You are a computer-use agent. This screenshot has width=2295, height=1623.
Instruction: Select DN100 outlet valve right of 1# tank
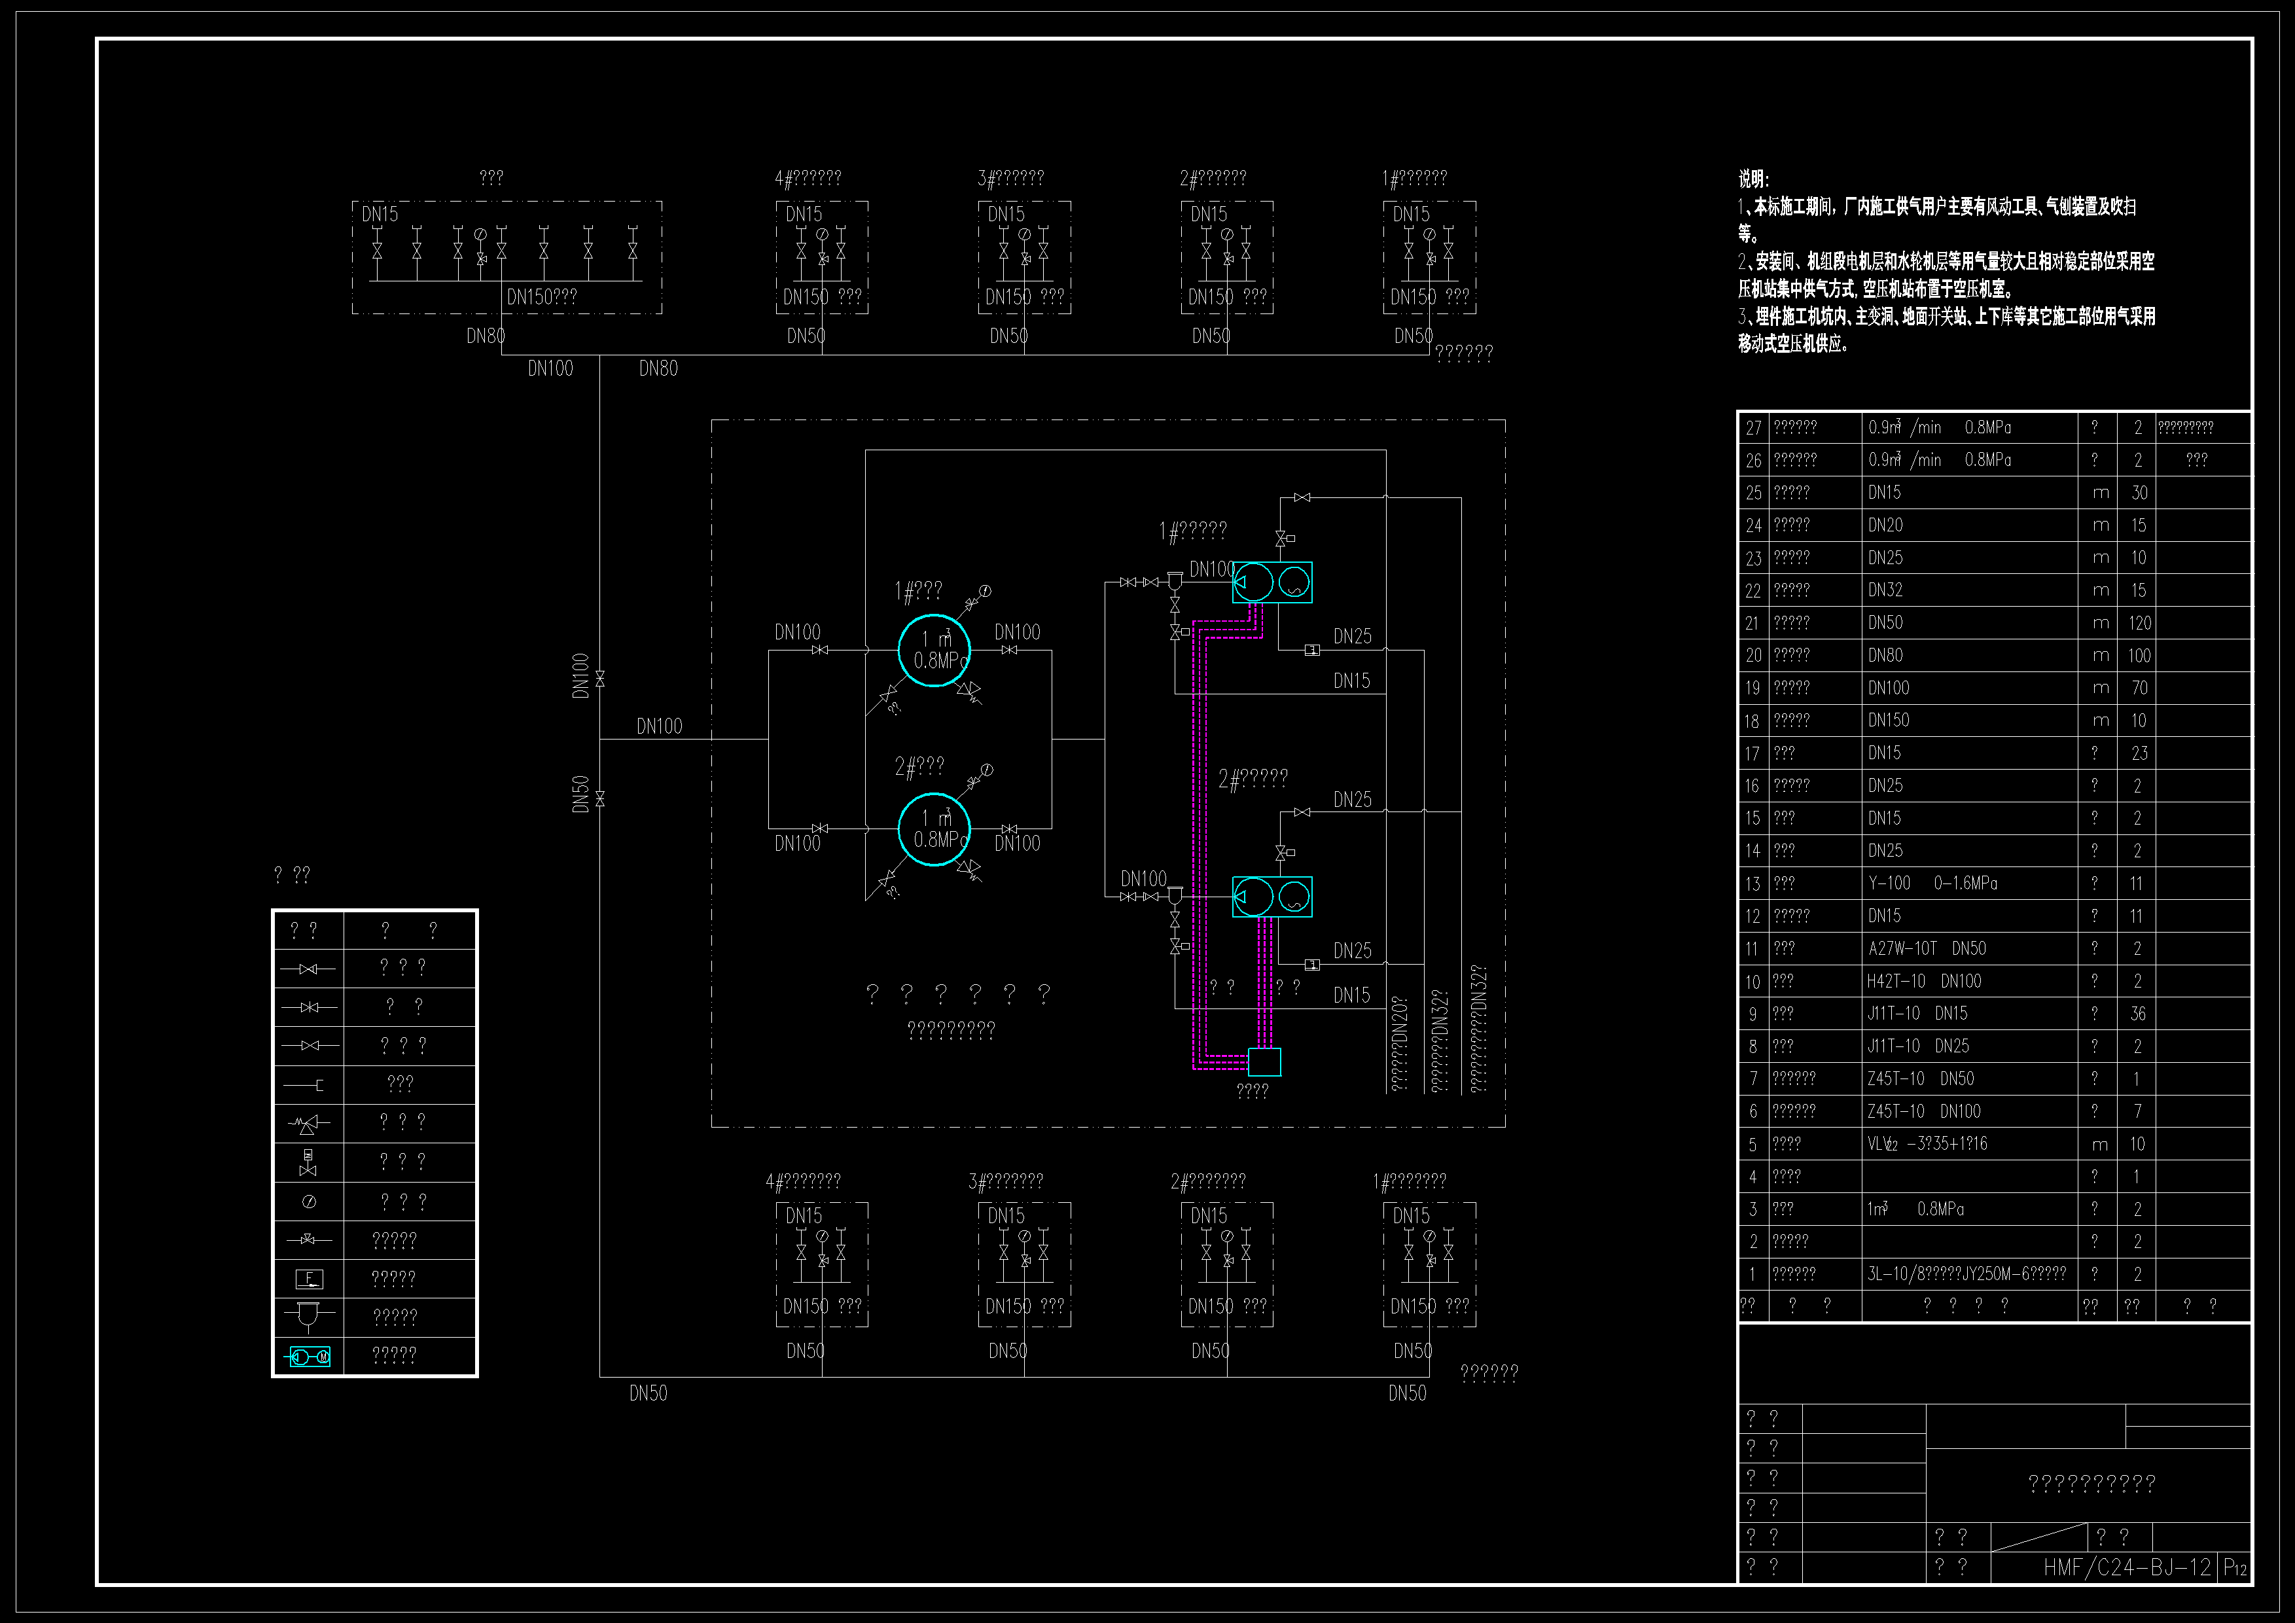(x=1010, y=651)
